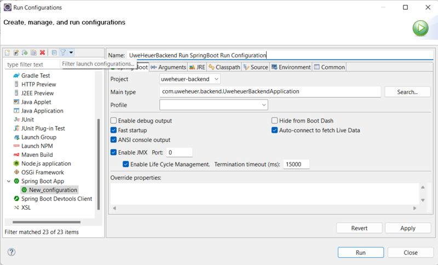Toggle Hide from Boot Dash checkbox

(x=275, y=121)
